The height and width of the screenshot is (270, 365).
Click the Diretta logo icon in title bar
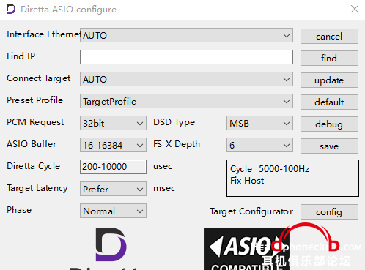(11, 9)
